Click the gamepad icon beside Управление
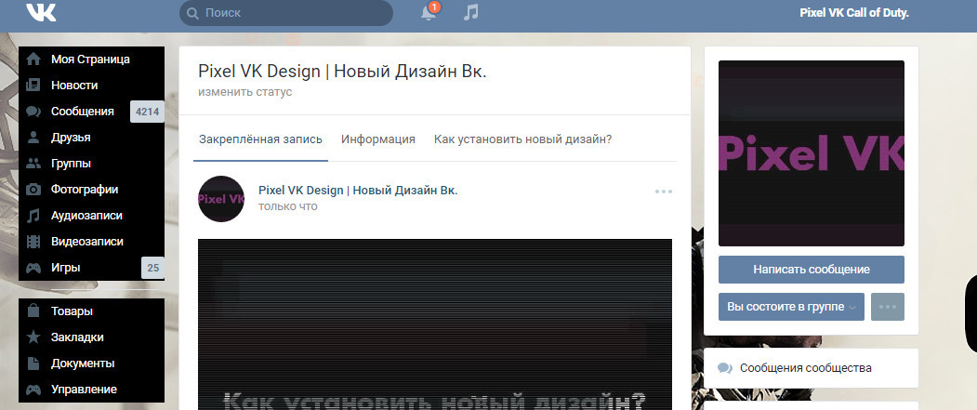Viewport: 977px width, 410px height. click(x=33, y=390)
